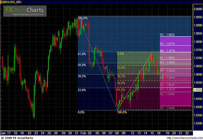Select the yellow 23,6% retracement label
The image size is (203, 140).
click(121, 68)
